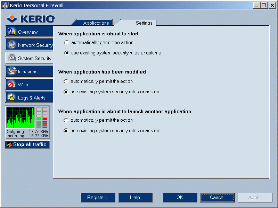Image resolution: width=278 pixels, height=208 pixels.
Task: Click the Web blocked-sign icon
Action: point(11,84)
